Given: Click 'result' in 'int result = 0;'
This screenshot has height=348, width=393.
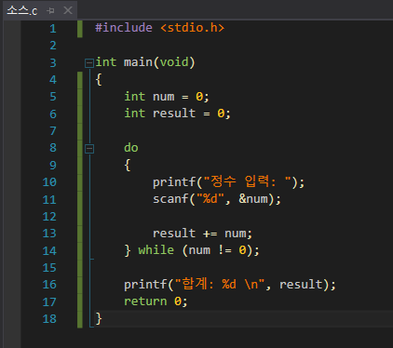Looking at the screenshot, I should click(x=174, y=114).
